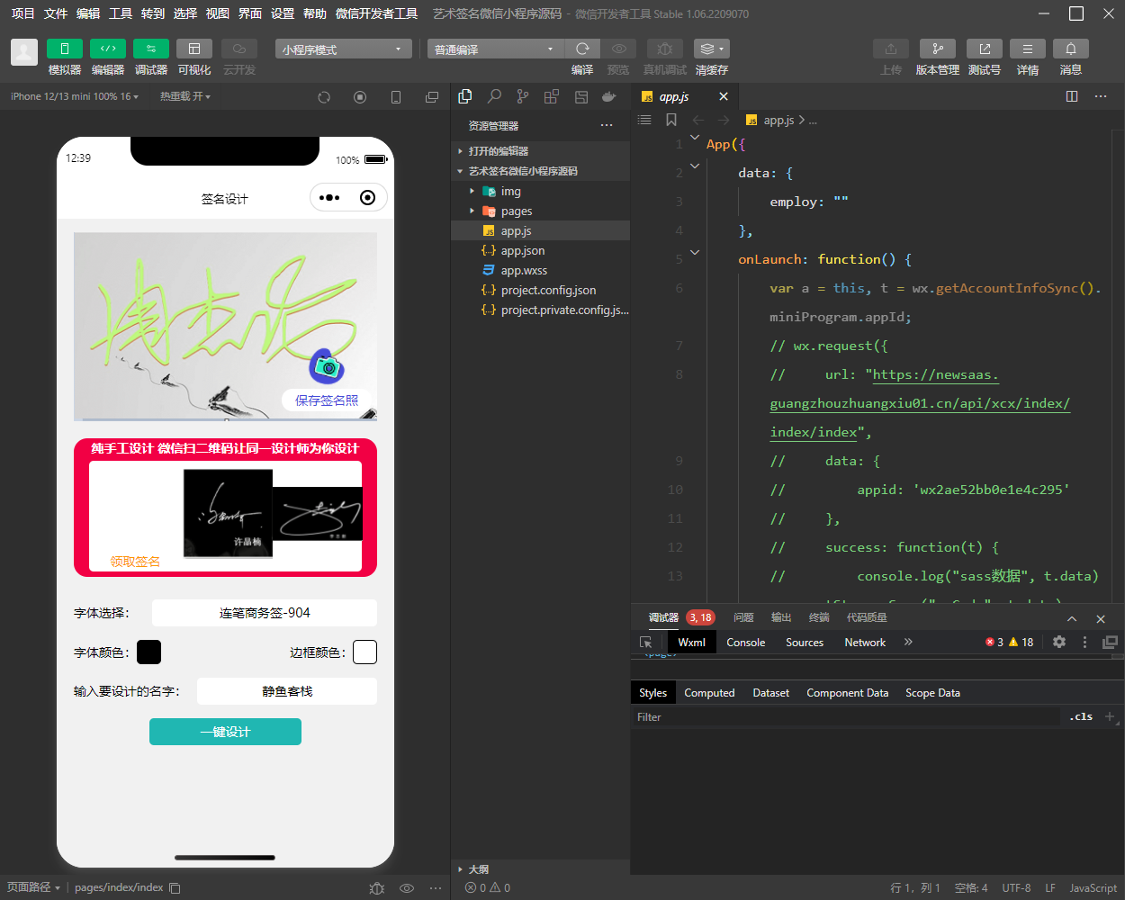The width and height of the screenshot is (1125, 900).
Task: Switch to the Console tab
Action: coord(745,643)
